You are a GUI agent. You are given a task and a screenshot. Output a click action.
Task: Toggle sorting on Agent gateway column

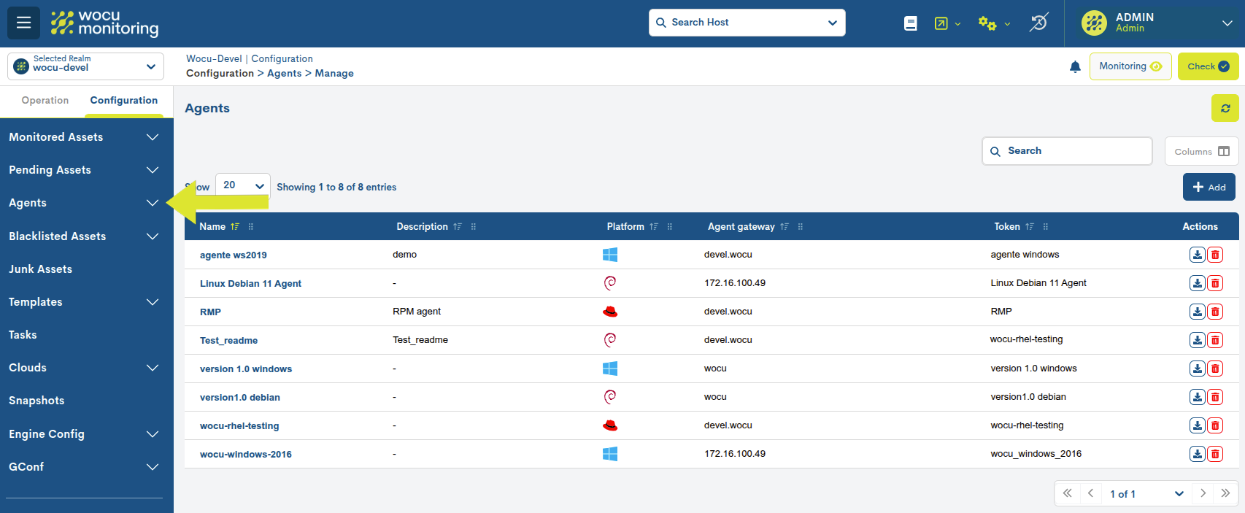point(784,227)
